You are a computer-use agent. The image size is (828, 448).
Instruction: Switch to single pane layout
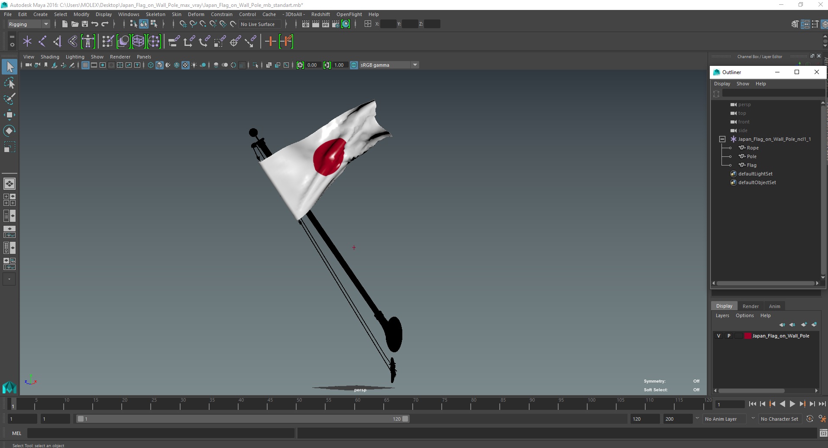pos(10,184)
